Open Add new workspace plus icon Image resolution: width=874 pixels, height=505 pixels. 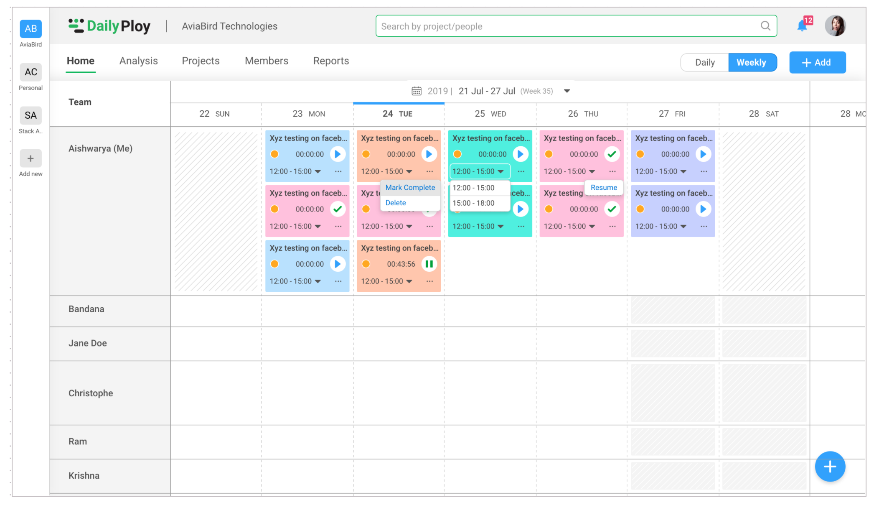[x=30, y=158]
